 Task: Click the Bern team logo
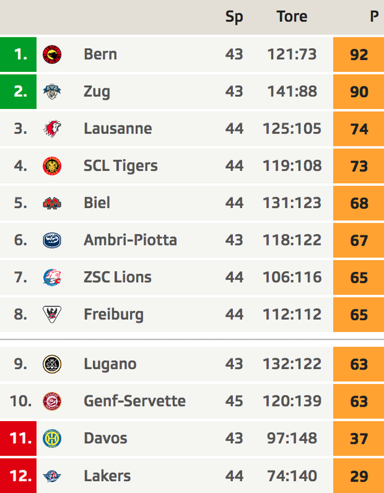point(52,54)
